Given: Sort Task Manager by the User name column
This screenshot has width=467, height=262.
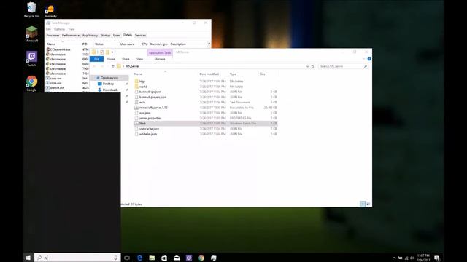Looking at the screenshot, I should click(x=127, y=44).
